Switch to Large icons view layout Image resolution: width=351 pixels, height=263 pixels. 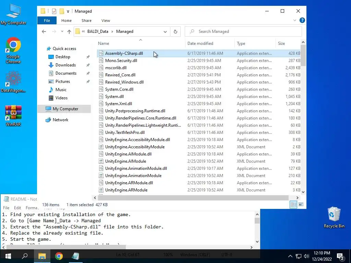301,204
